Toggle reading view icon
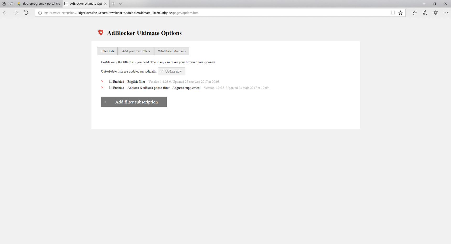 (393, 13)
